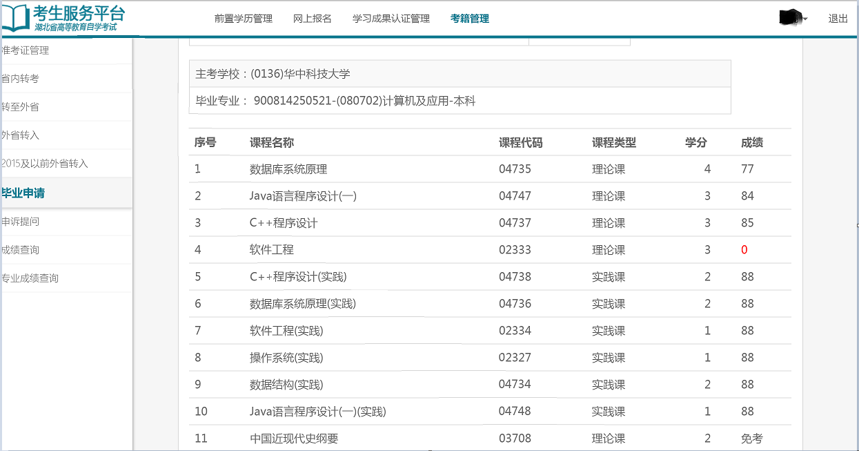Click the 退出 logout link
The image size is (859, 451).
838,19
